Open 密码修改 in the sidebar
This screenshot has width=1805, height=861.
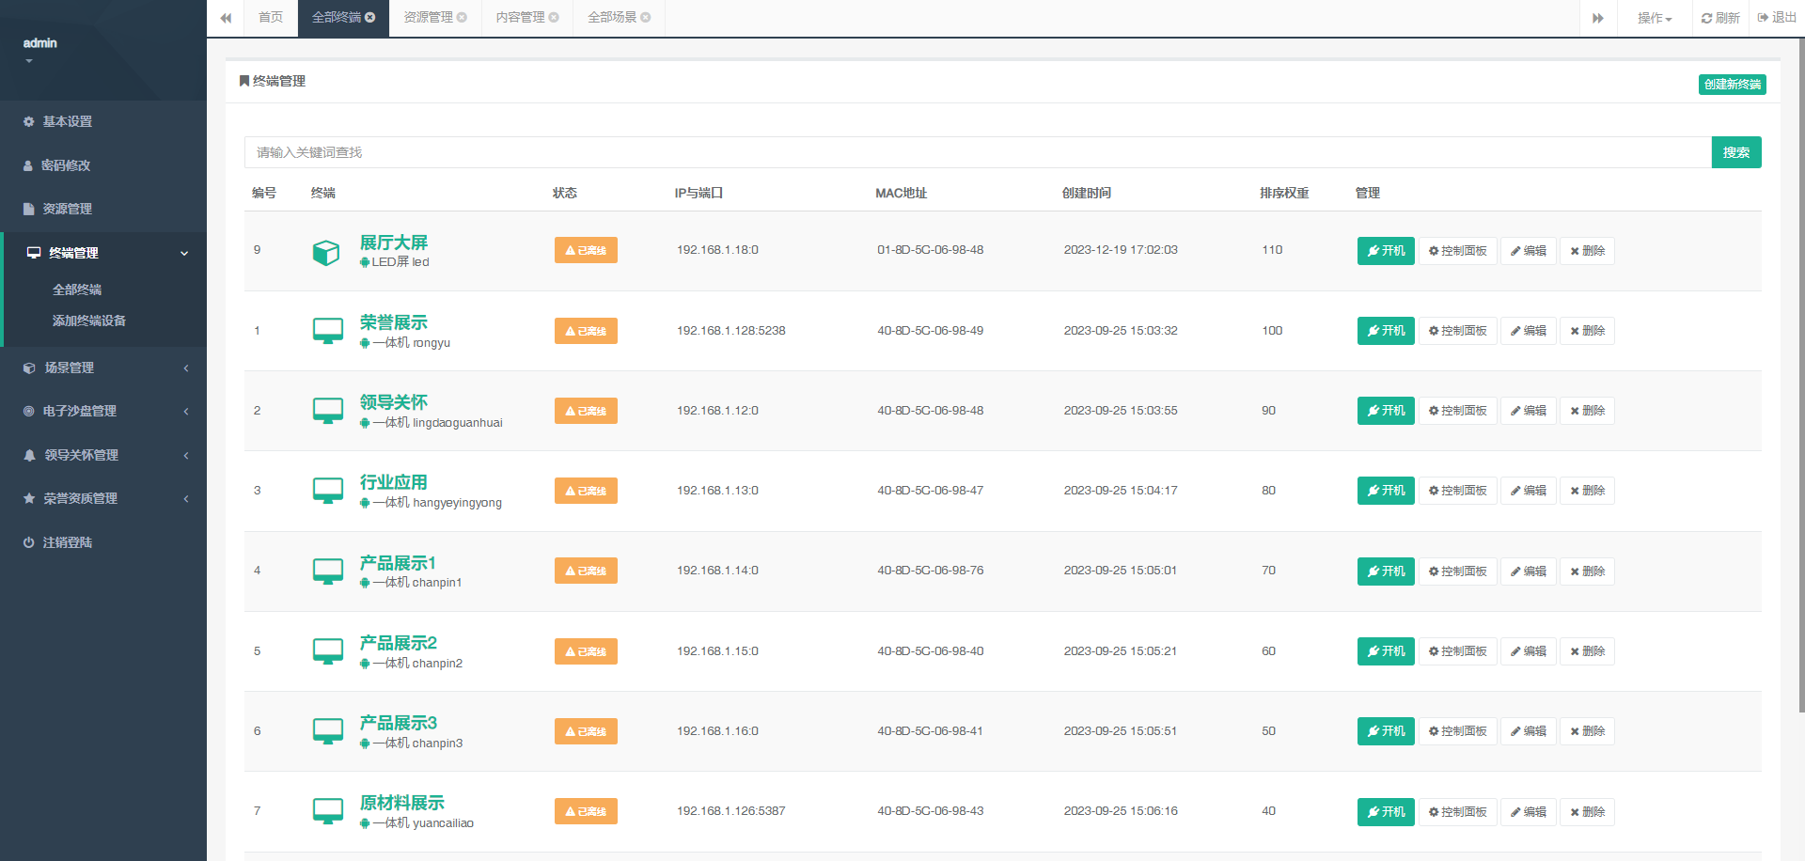[x=103, y=165]
